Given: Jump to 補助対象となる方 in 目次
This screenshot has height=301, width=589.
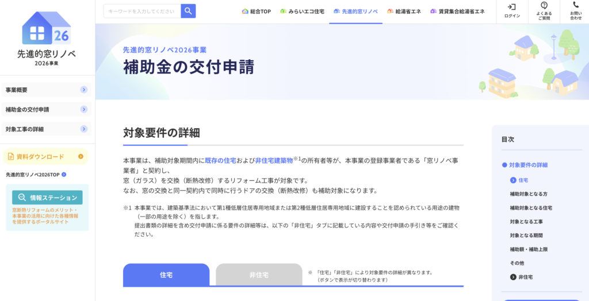Looking at the screenshot, I should (x=529, y=194).
